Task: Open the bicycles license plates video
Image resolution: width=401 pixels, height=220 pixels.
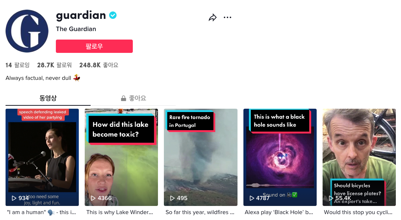Action: pos(359,157)
